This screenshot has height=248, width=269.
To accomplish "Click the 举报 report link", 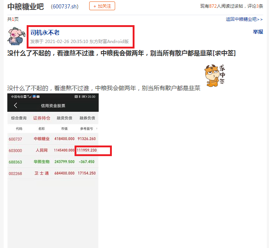I will [x=258, y=32].
